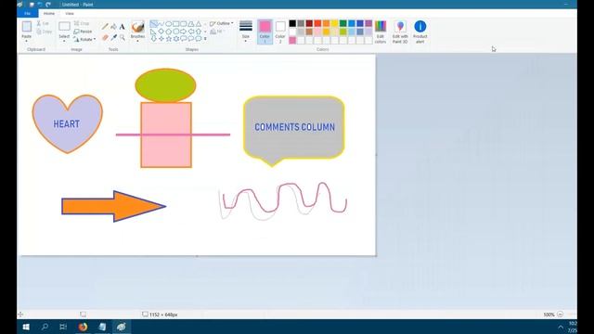Click the taskbar Search icon
The image size is (594, 334).
pyautogui.click(x=45, y=327)
